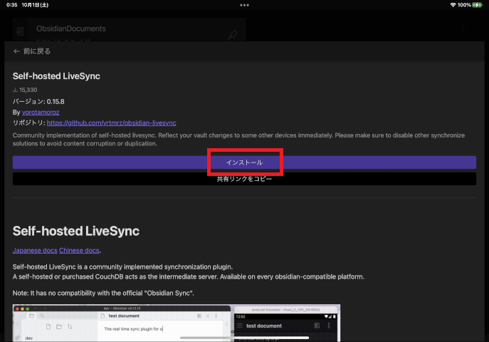Open the plugin demo screenshot image
489x342 pixels.
tap(177, 323)
